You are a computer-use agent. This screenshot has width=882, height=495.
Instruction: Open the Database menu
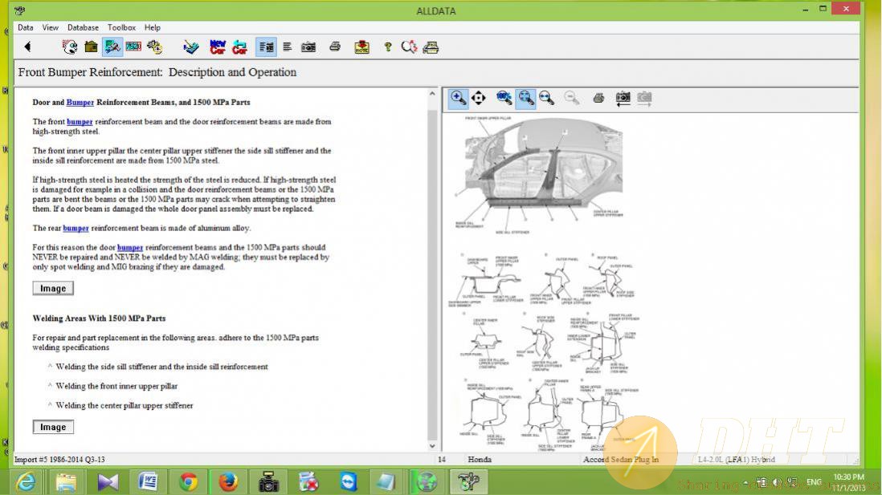click(x=84, y=27)
